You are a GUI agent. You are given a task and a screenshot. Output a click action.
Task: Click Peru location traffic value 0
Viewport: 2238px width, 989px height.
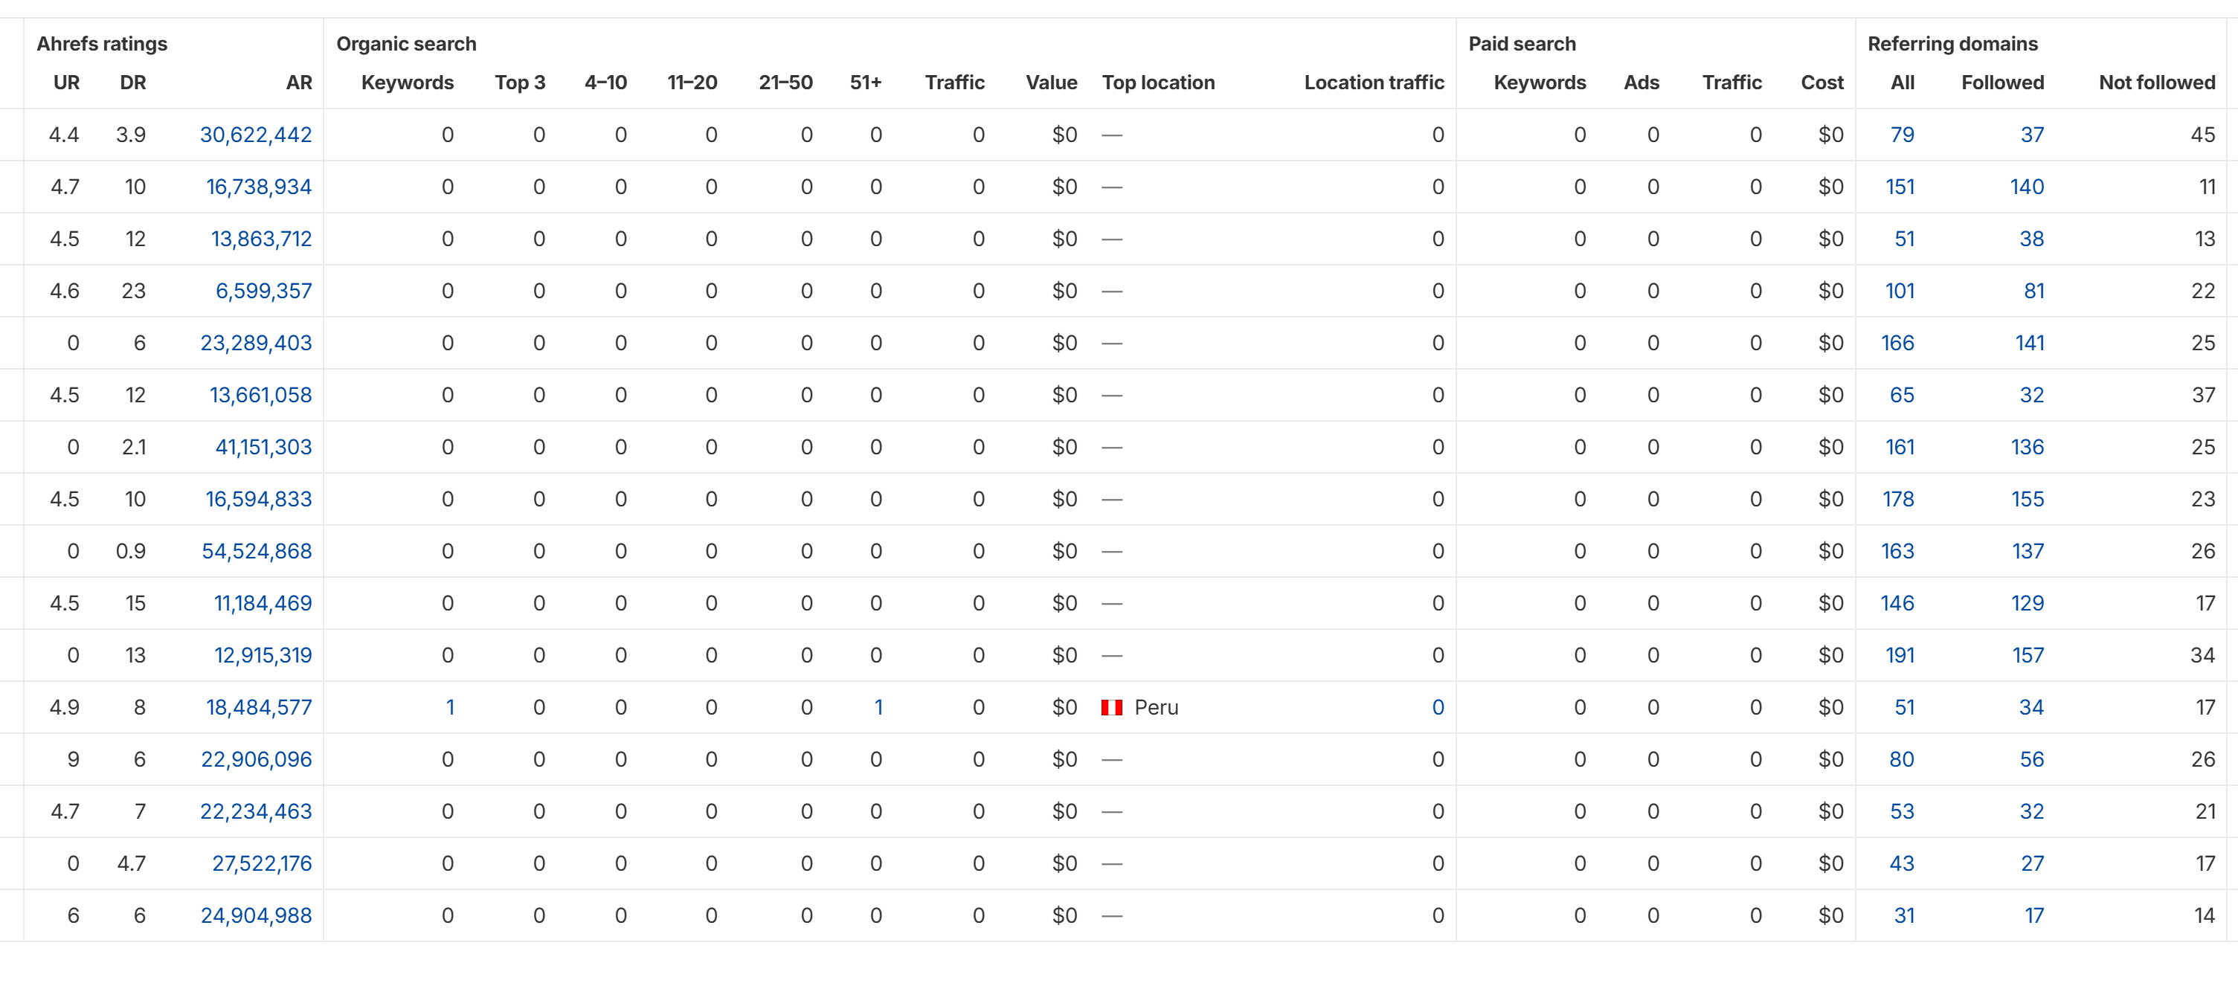tap(1438, 708)
